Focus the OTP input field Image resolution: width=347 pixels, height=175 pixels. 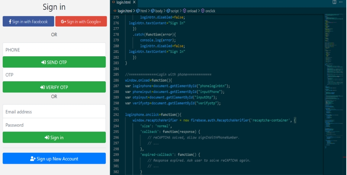coord(54,75)
